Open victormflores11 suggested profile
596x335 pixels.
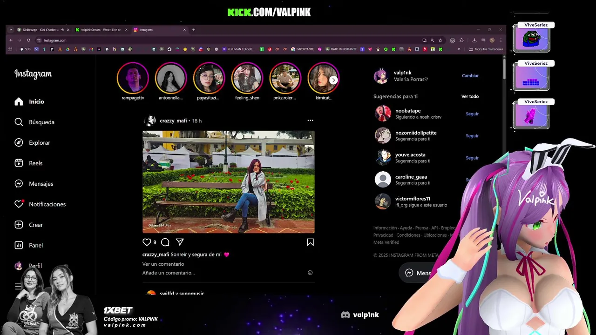coord(413,199)
